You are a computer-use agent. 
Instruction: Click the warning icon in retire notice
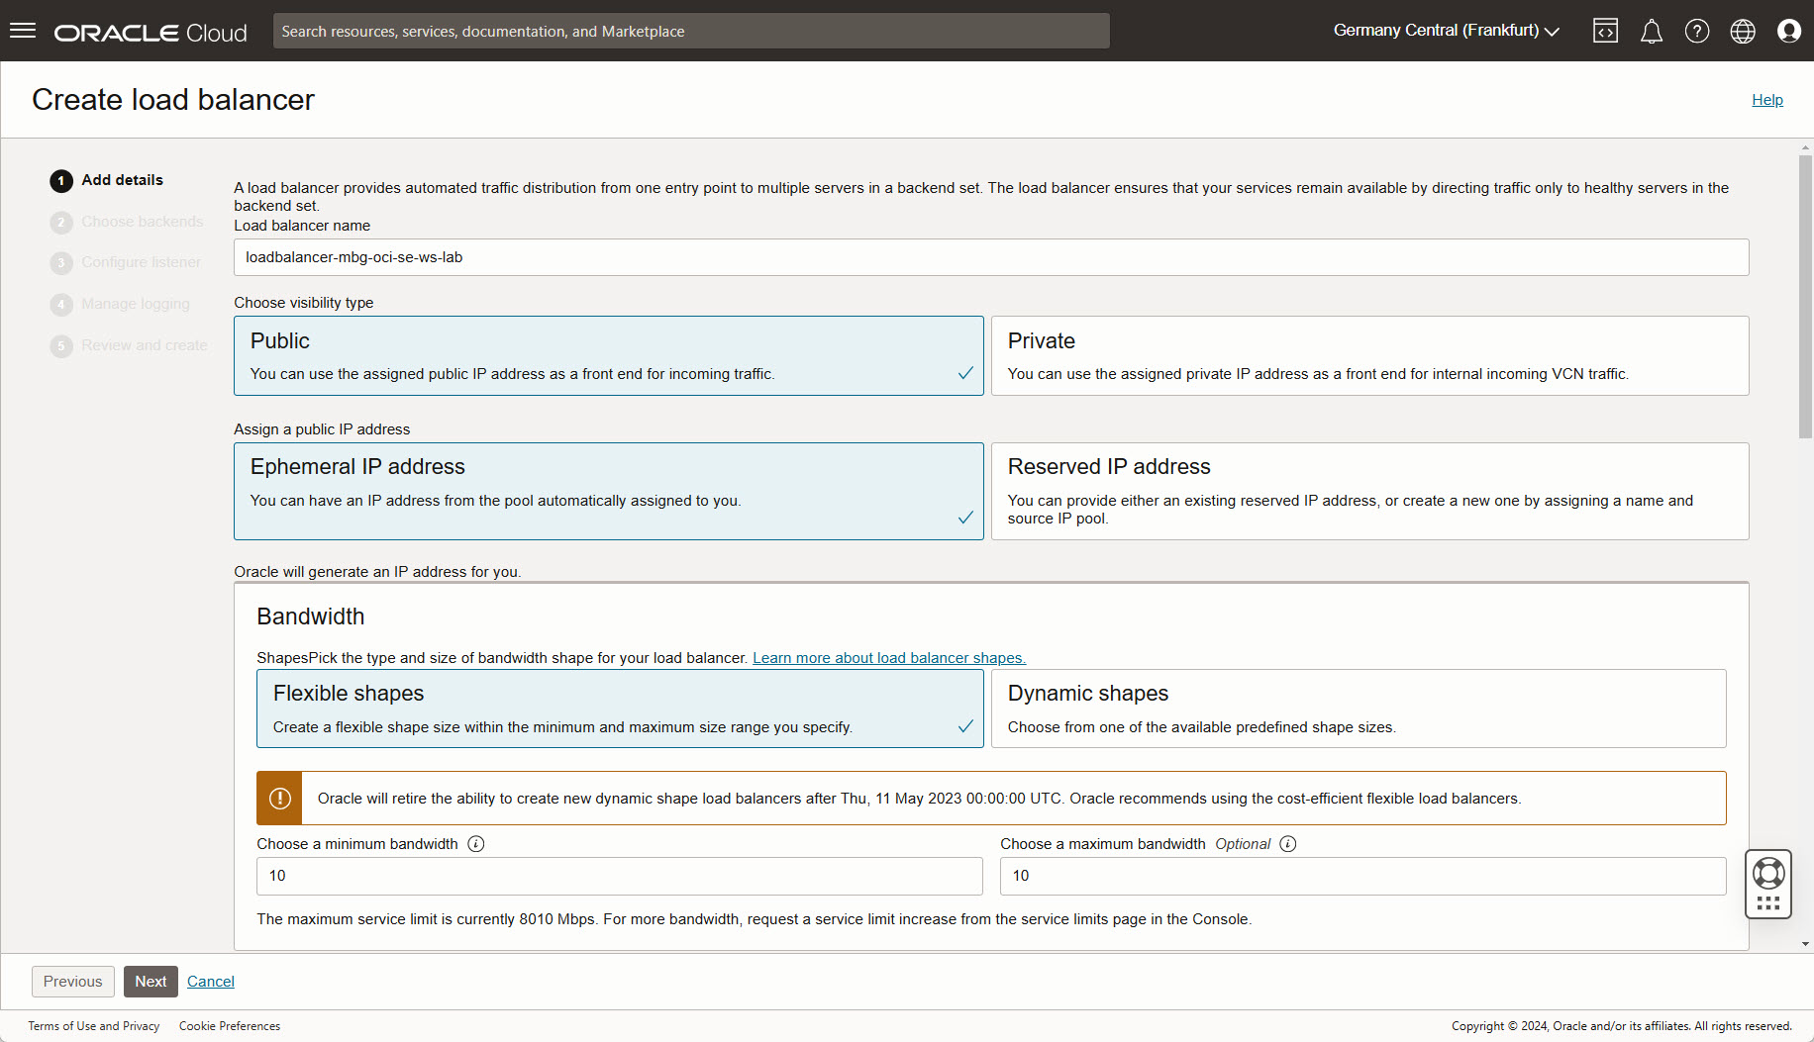pos(279,798)
